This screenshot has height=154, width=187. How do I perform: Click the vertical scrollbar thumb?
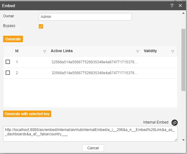[x=183, y=59]
